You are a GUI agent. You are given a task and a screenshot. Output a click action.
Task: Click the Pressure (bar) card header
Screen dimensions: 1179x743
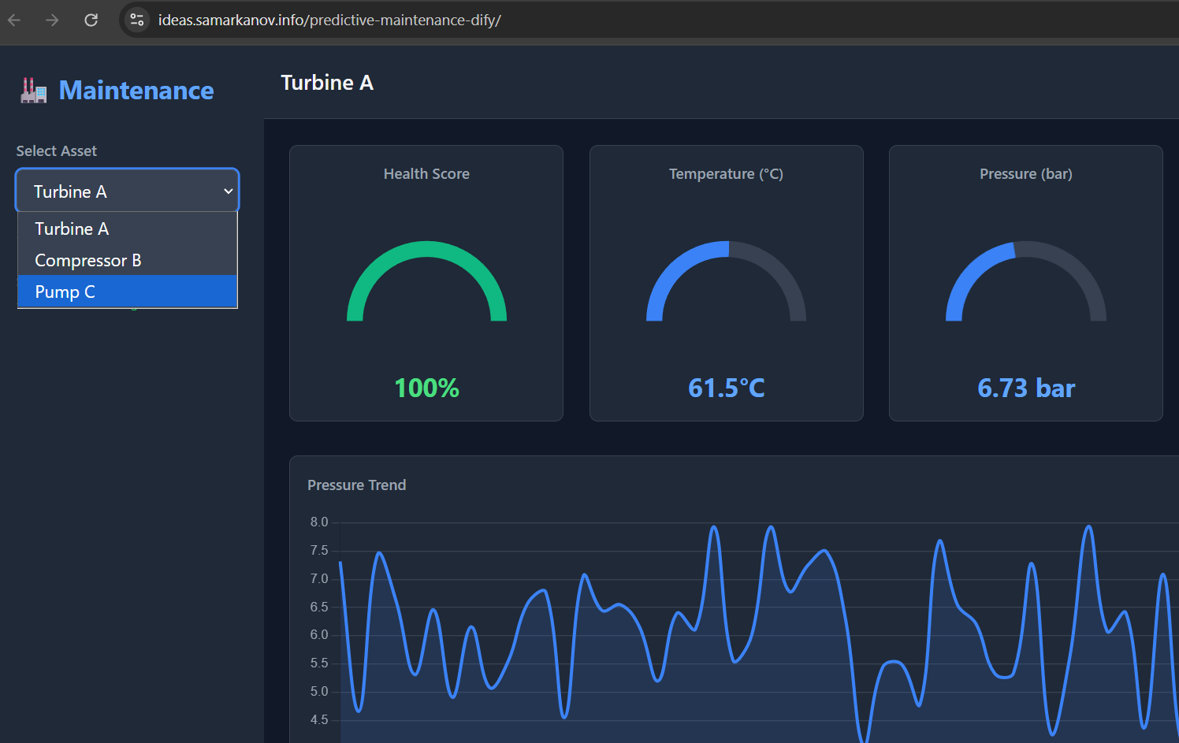click(1025, 173)
